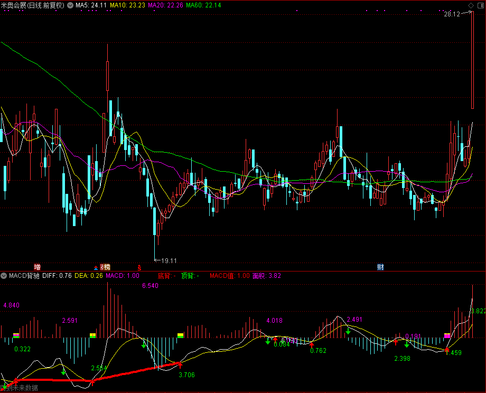Click the 到未来数据 warning icon
486x393 pixels.
[4, 388]
